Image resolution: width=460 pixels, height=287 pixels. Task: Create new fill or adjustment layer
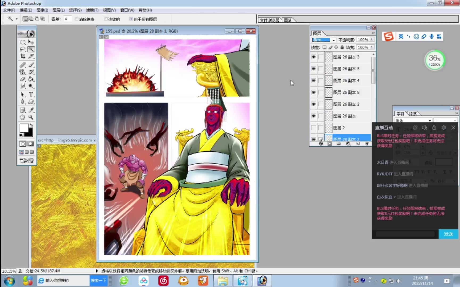tap(348, 143)
